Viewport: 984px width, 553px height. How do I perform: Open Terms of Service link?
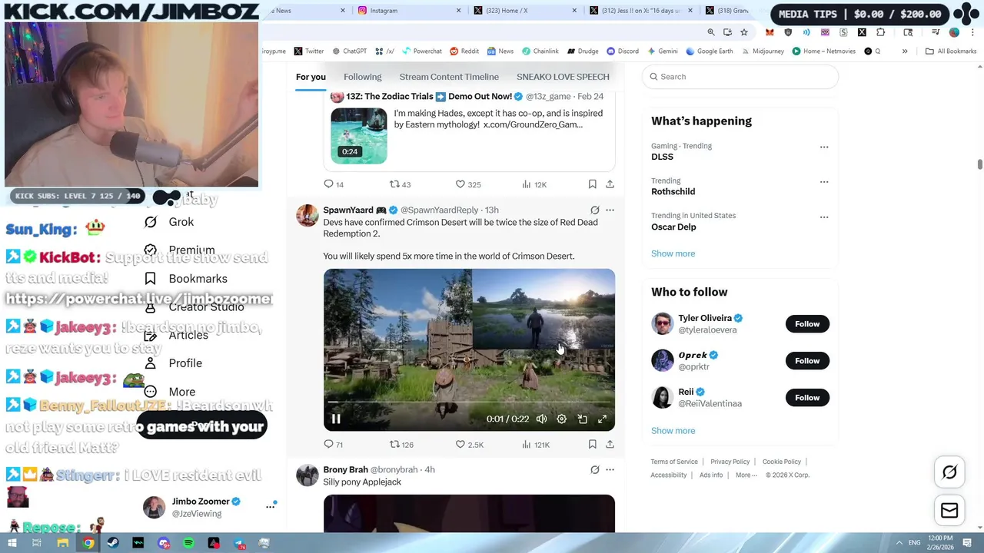pyautogui.click(x=674, y=462)
